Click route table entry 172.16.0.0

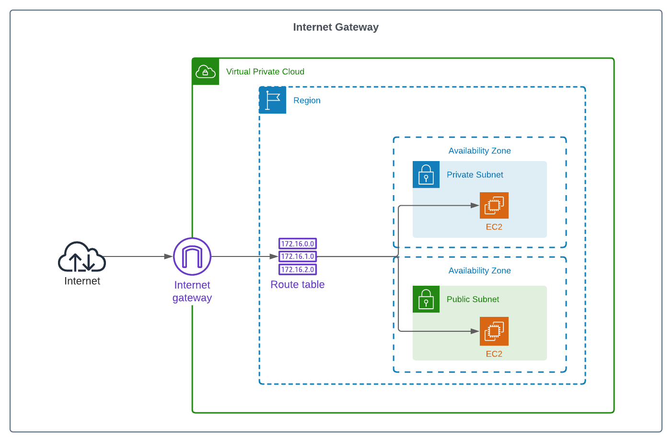point(298,244)
